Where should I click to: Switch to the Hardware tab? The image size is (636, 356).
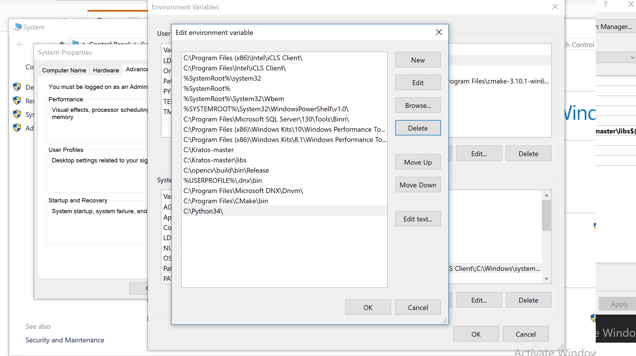pos(105,70)
